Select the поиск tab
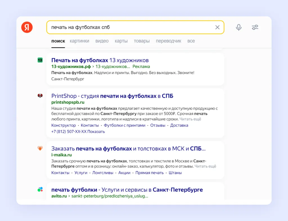 click(58, 41)
